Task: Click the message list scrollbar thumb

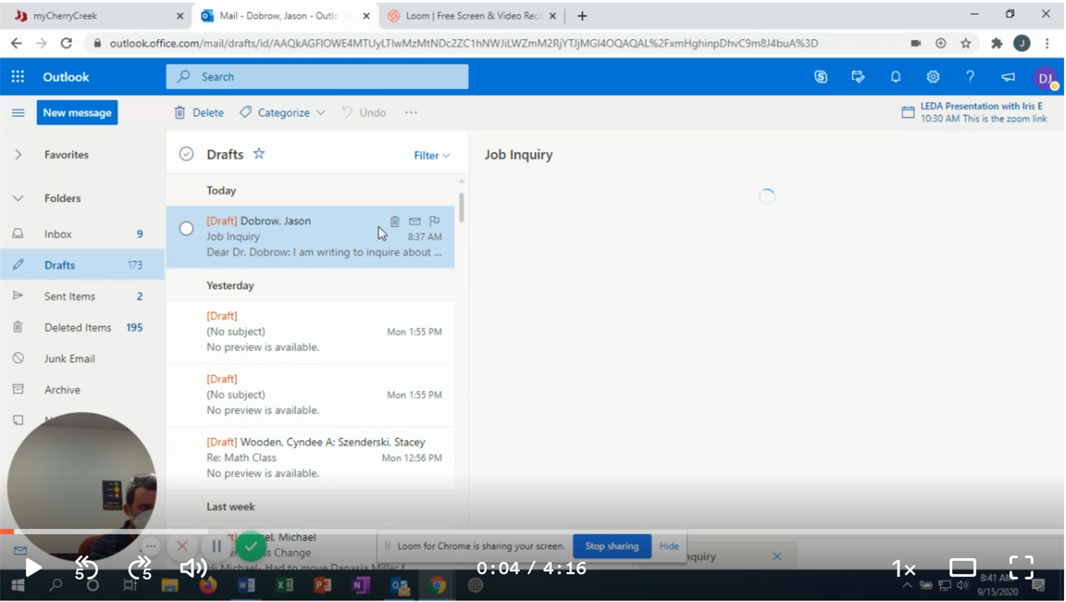Action: 462,207
